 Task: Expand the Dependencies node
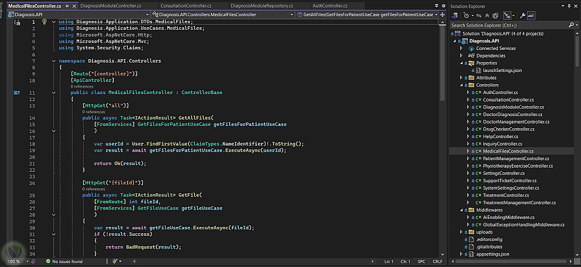(461, 56)
